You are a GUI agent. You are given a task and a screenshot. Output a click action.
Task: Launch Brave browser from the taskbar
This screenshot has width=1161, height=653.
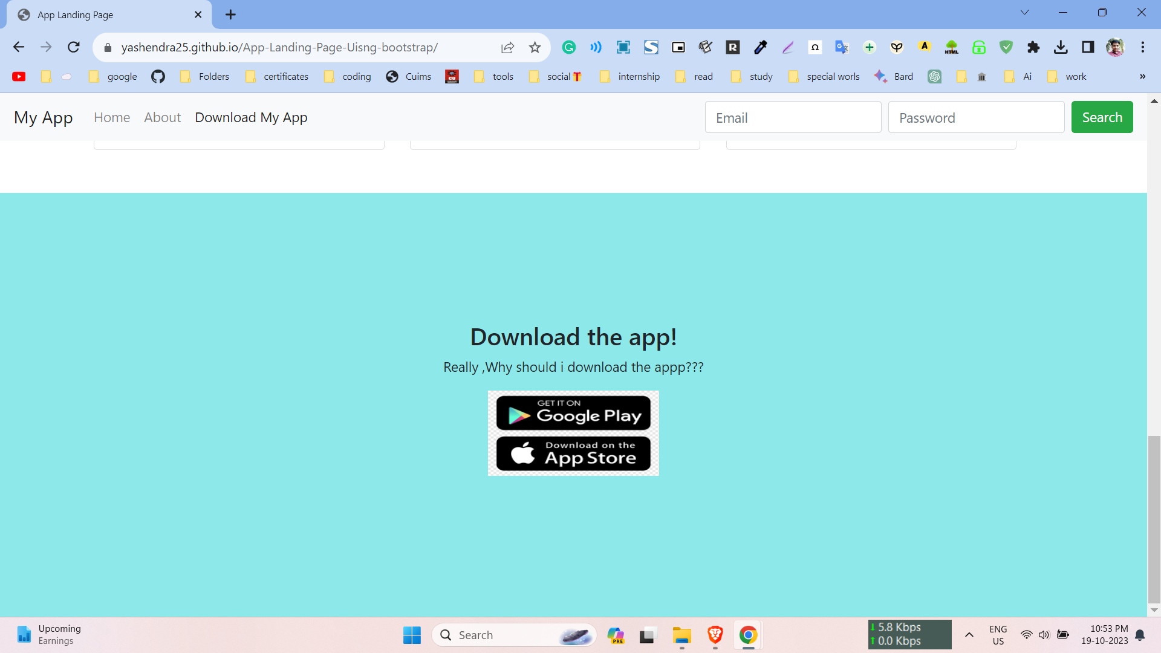pyautogui.click(x=715, y=635)
